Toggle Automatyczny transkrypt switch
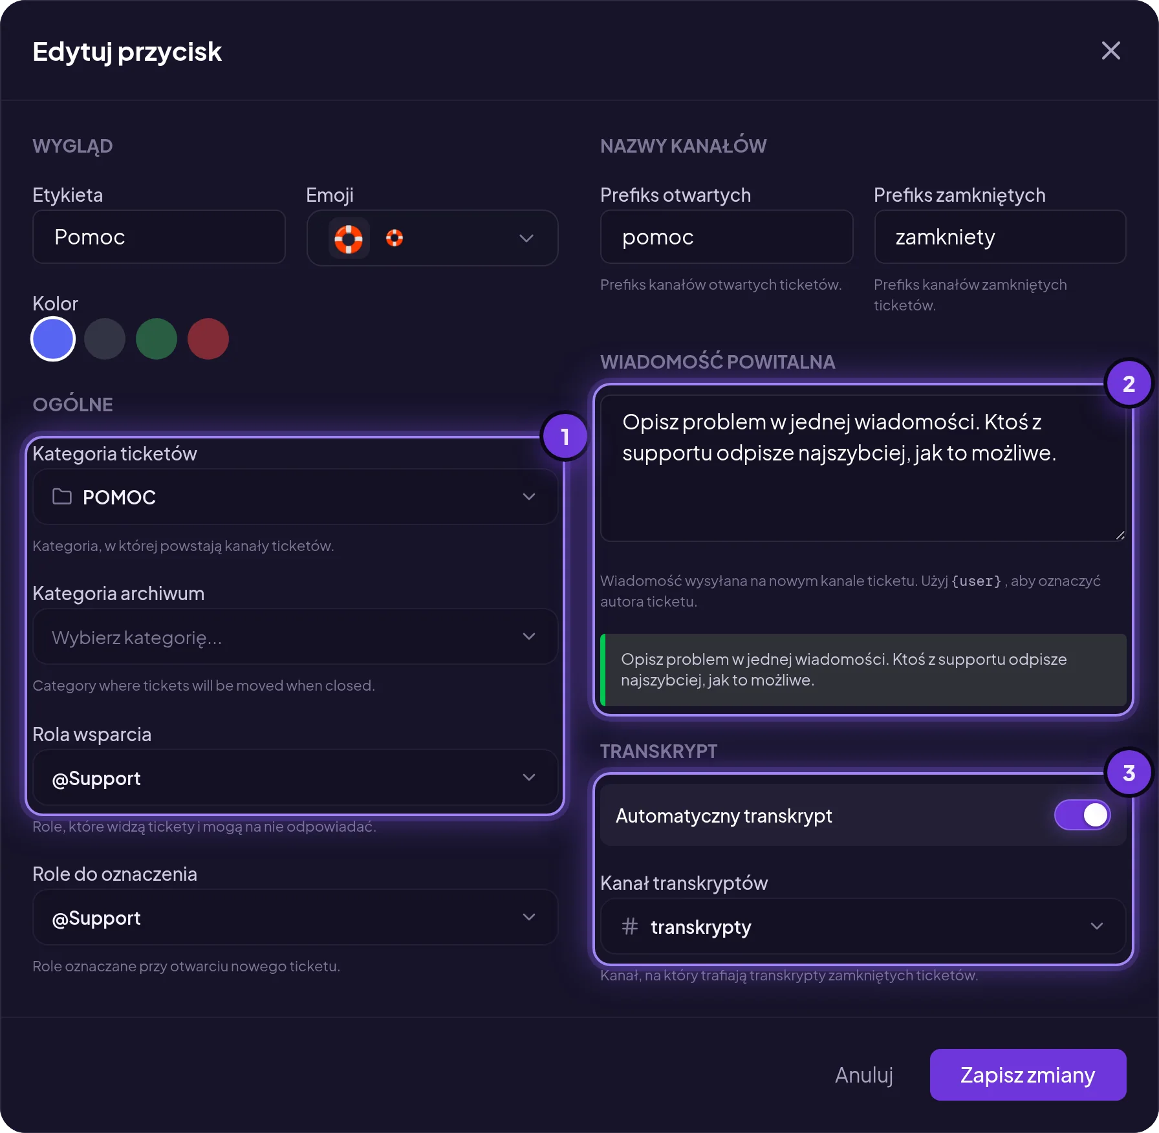This screenshot has width=1159, height=1133. [x=1082, y=815]
